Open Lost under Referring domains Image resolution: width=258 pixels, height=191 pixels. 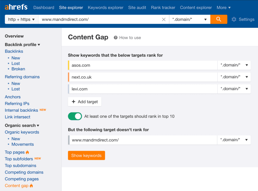pyautogui.click(x=16, y=89)
